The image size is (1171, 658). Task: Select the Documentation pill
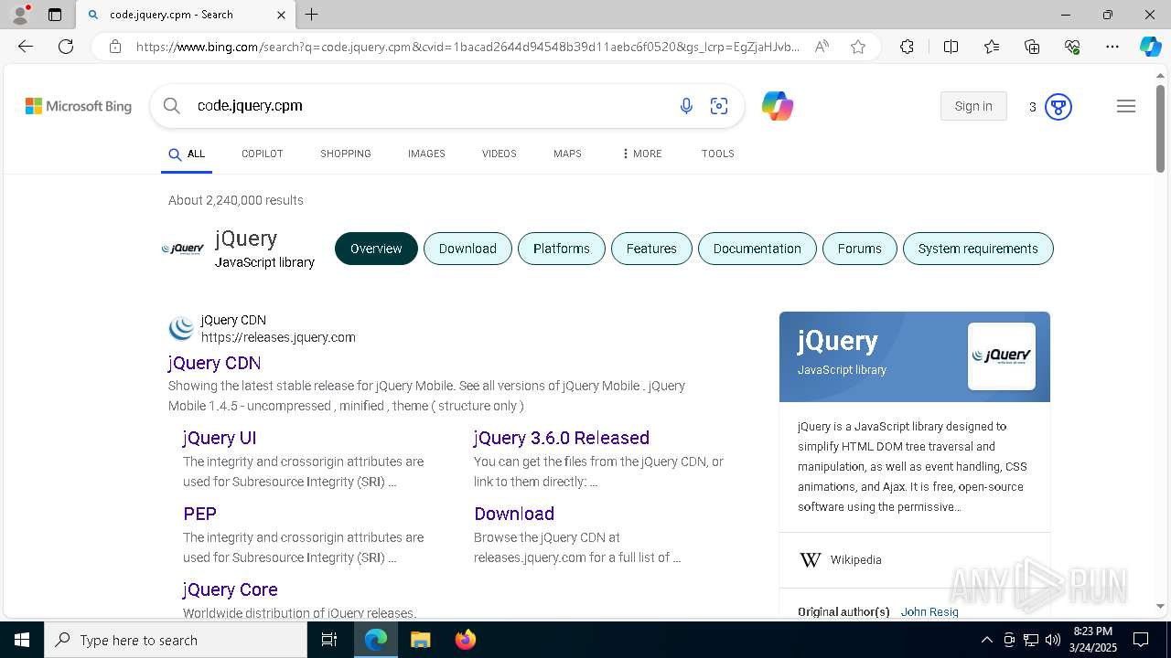pos(757,249)
